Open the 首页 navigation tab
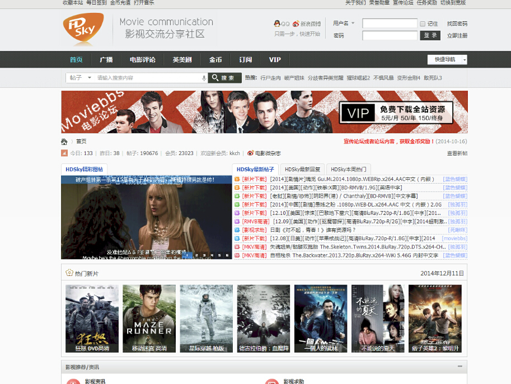Image resolution: width=511 pixels, height=384 pixels. pos(76,60)
